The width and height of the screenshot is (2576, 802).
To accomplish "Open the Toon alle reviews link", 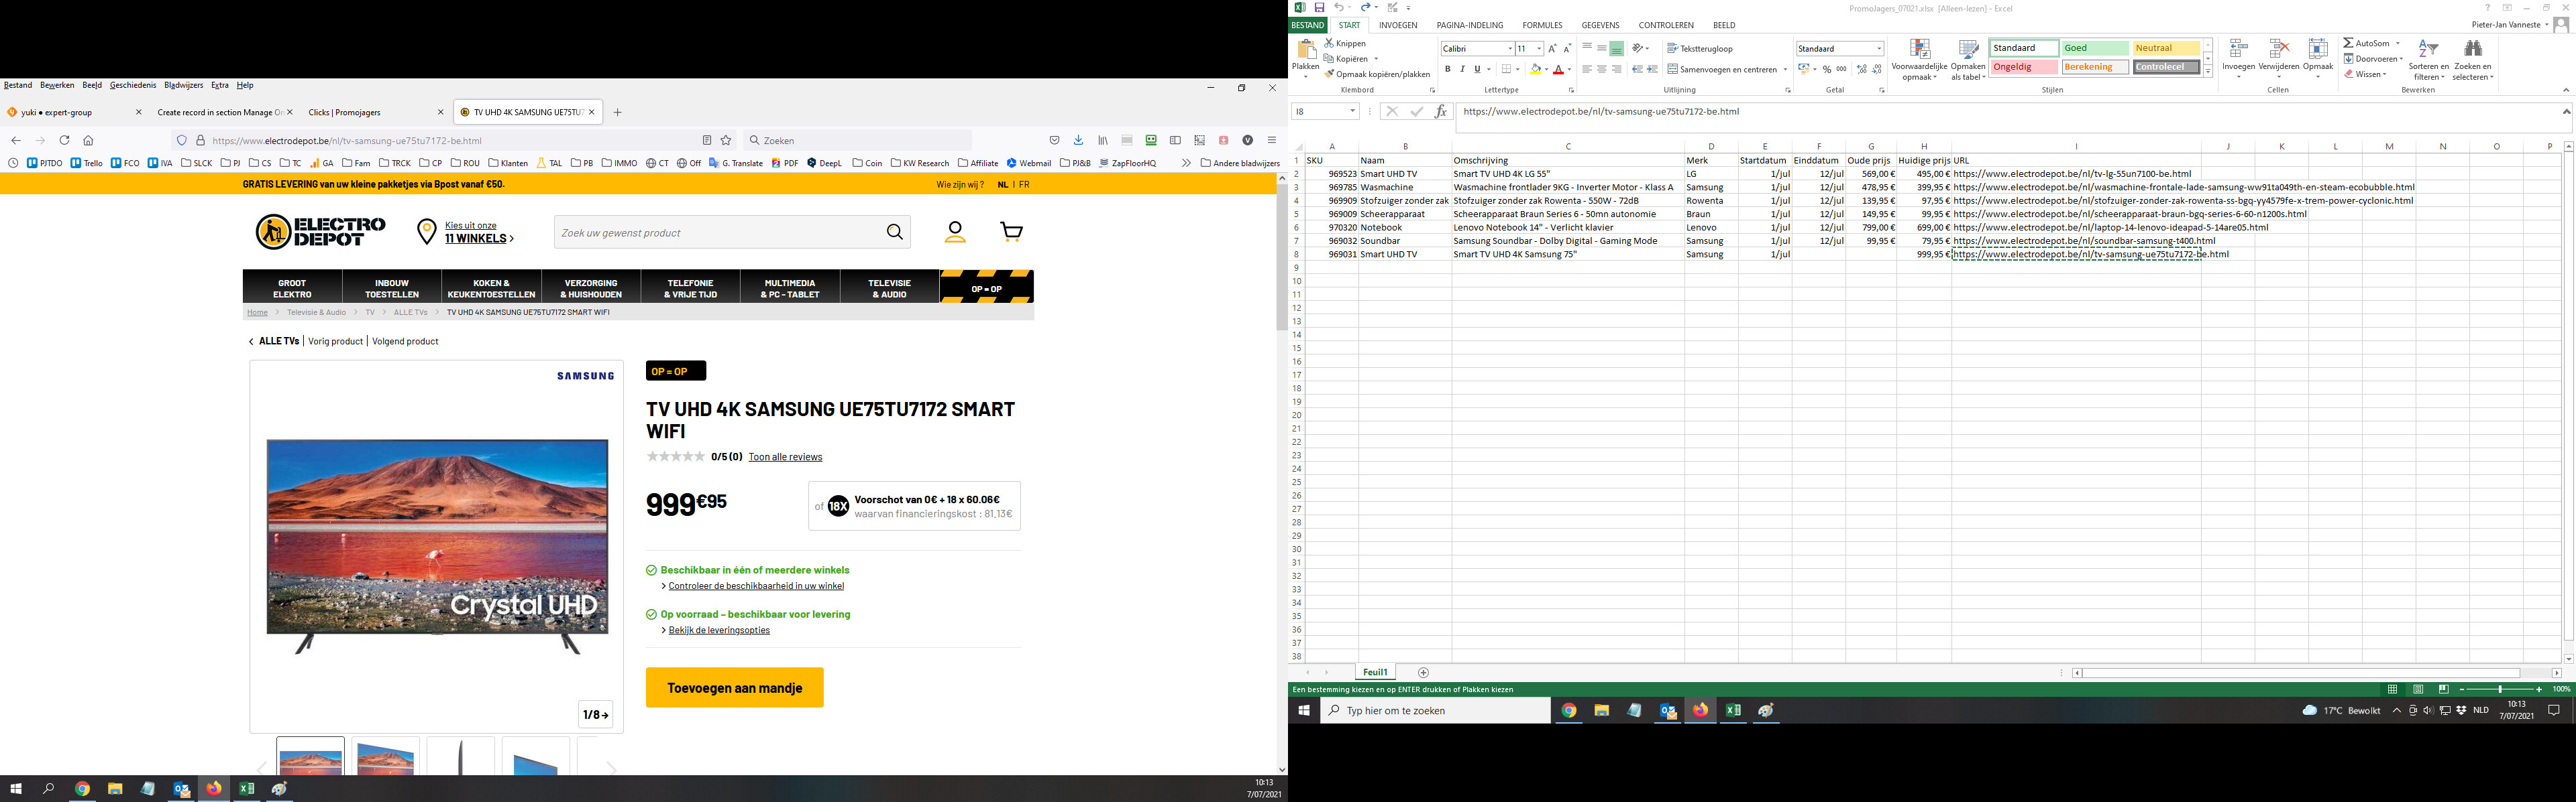I will pos(785,458).
